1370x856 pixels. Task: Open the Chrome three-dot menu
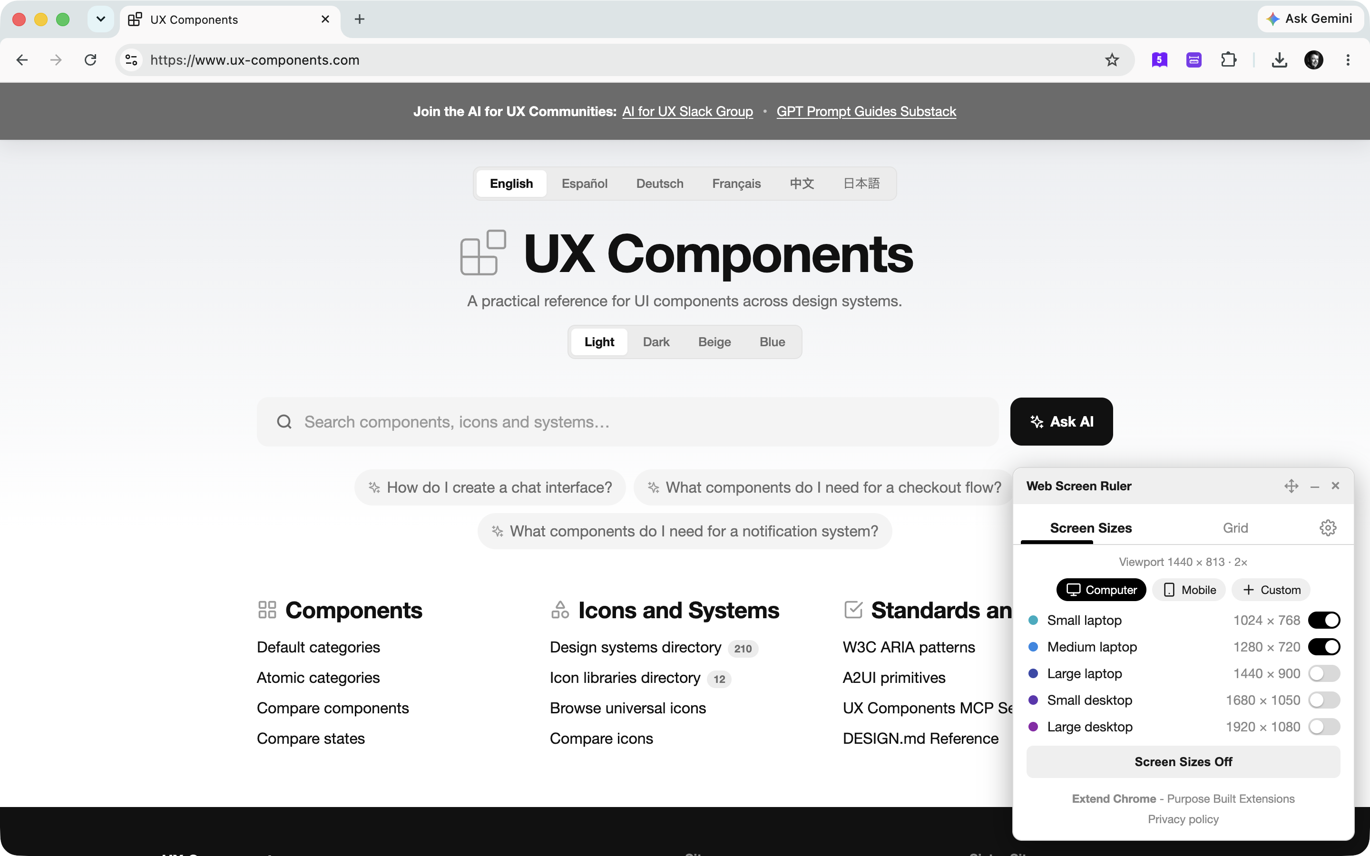[x=1348, y=60]
